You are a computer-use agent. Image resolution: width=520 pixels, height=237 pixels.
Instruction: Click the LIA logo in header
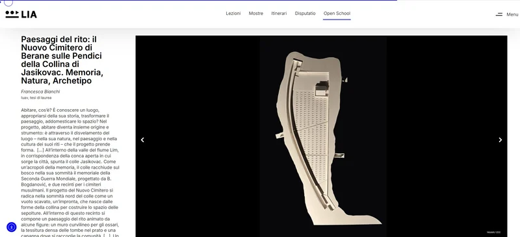pos(21,14)
